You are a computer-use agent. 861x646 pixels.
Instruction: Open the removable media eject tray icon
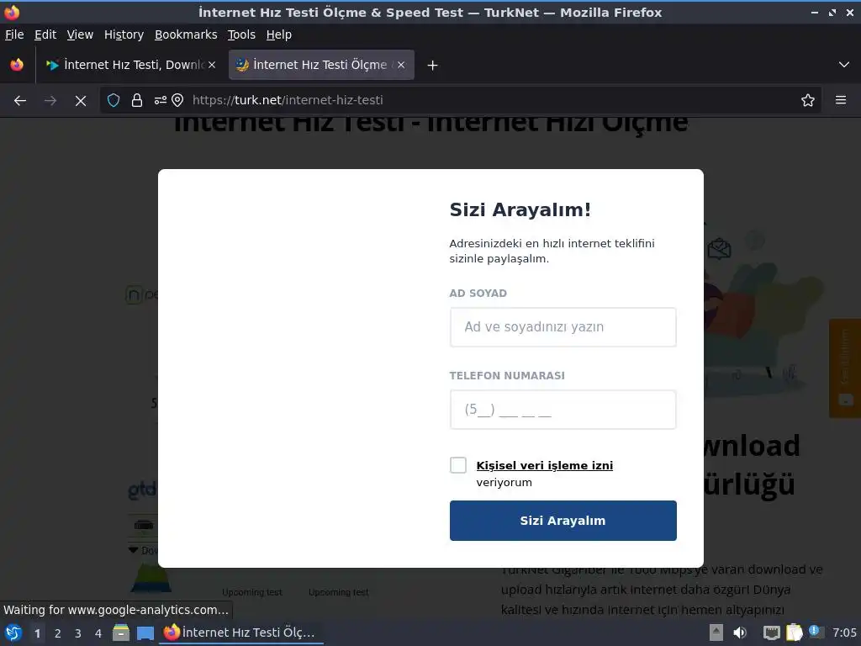(716, 633)
